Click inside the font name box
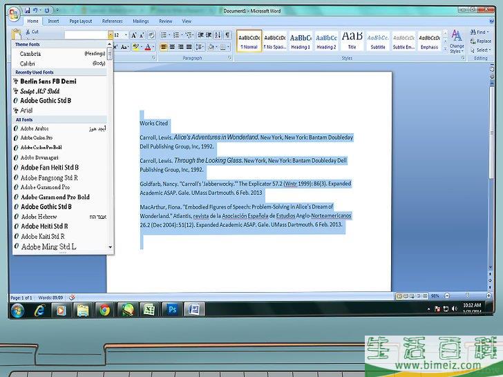 tap(86, 35)
